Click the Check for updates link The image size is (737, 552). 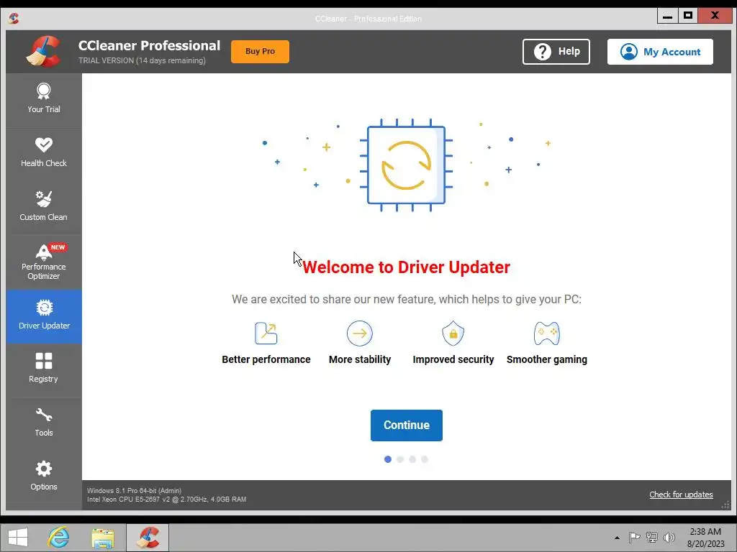[681, 494]
